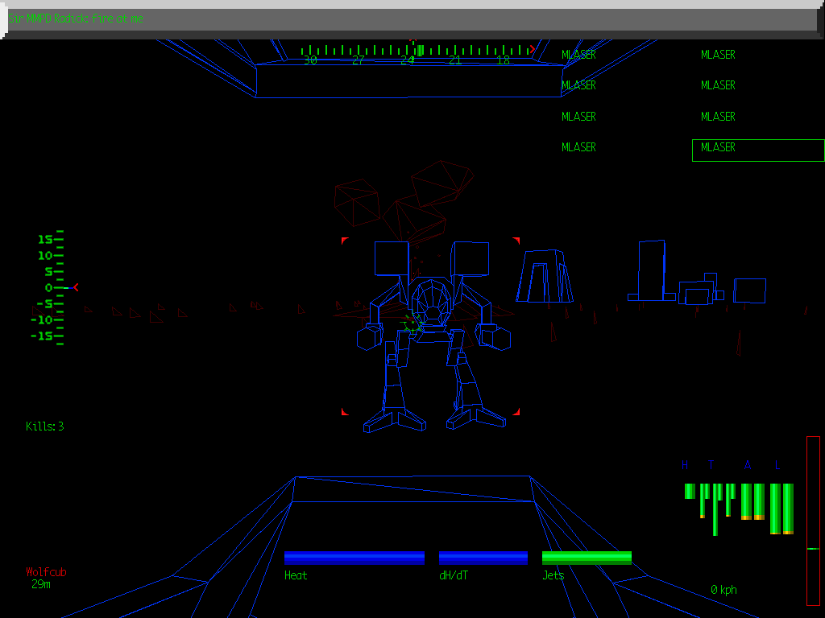Click the Kills: 3 counter

[46, 426]
